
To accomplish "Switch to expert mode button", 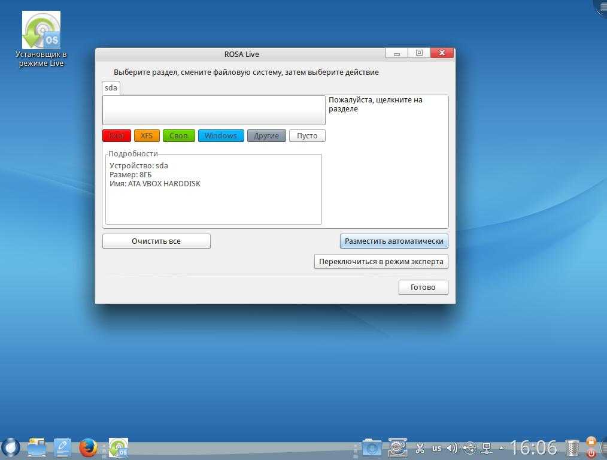I will [x=381, y=261].
